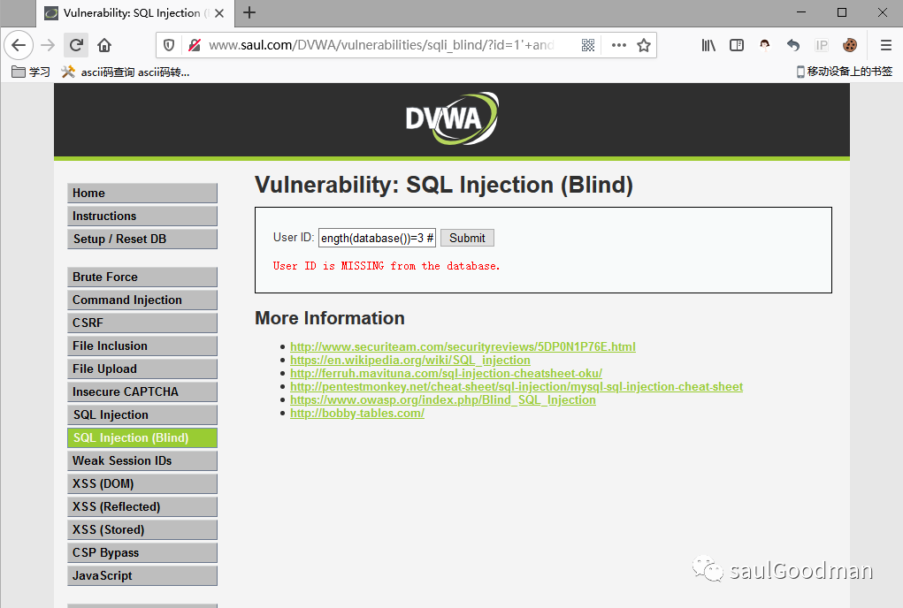Open a new browser tab

click(x=249, y=12)
